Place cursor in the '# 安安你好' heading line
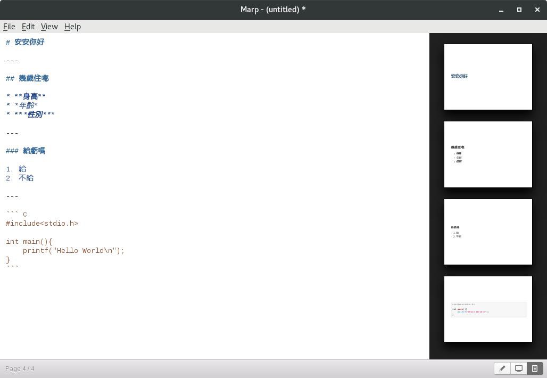Screen dimensions: 547x378 29,42
